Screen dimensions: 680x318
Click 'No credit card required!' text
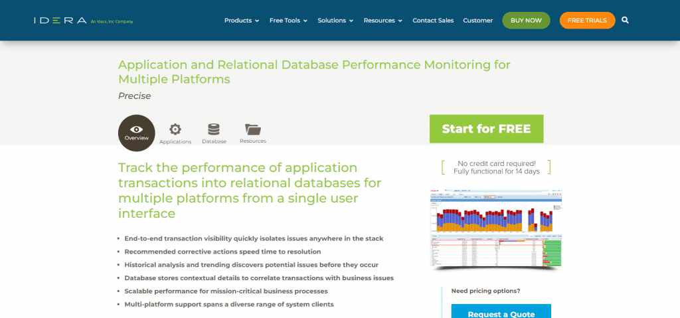tap(497, 163)
